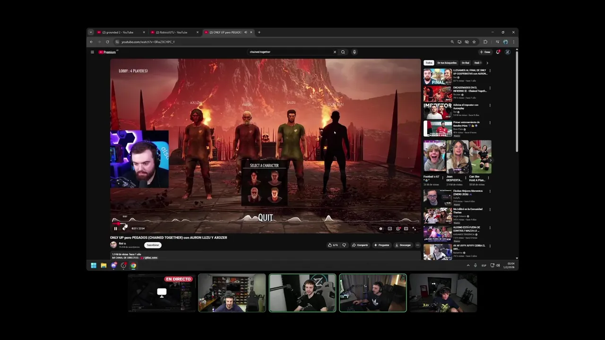Open a new browser tab

coord(259,32)
